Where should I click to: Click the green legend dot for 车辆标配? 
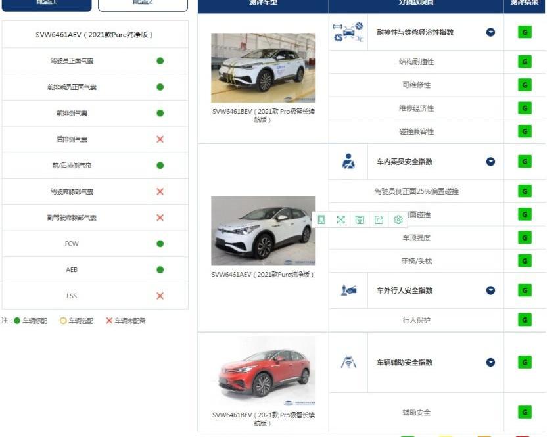[x=17, y=321]
